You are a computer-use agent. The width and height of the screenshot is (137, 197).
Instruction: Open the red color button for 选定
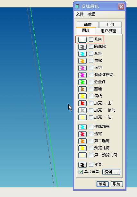point(82,134)
